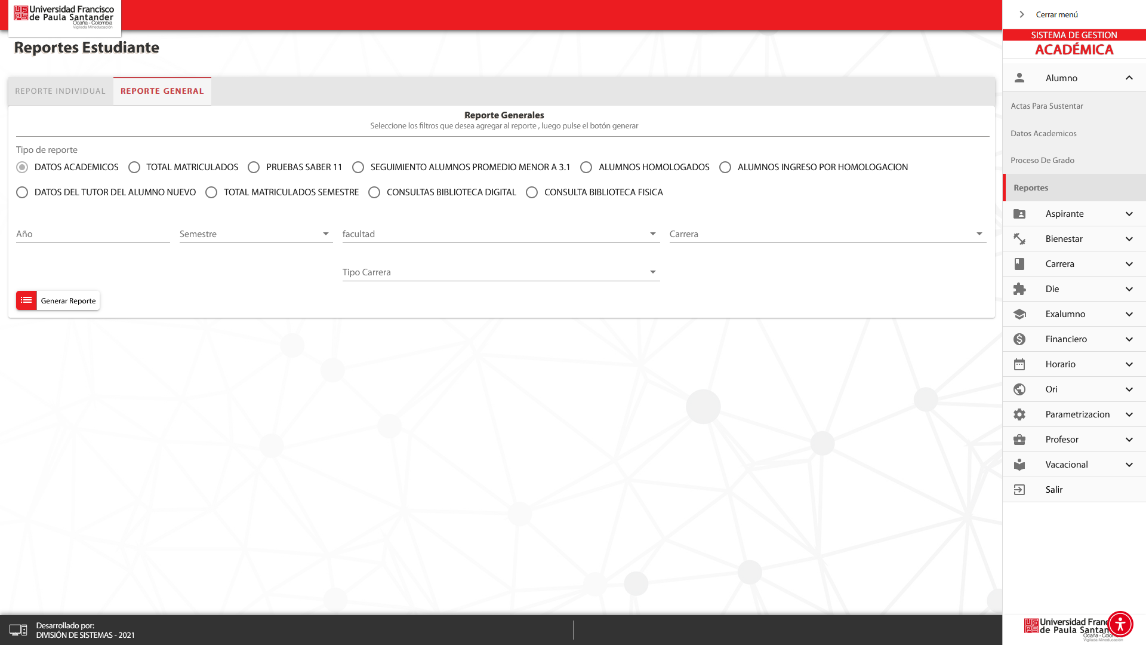Screen dimensions: 1146x645
Task: Collapse the Alumno menu section
Action: pos(1129,78)
